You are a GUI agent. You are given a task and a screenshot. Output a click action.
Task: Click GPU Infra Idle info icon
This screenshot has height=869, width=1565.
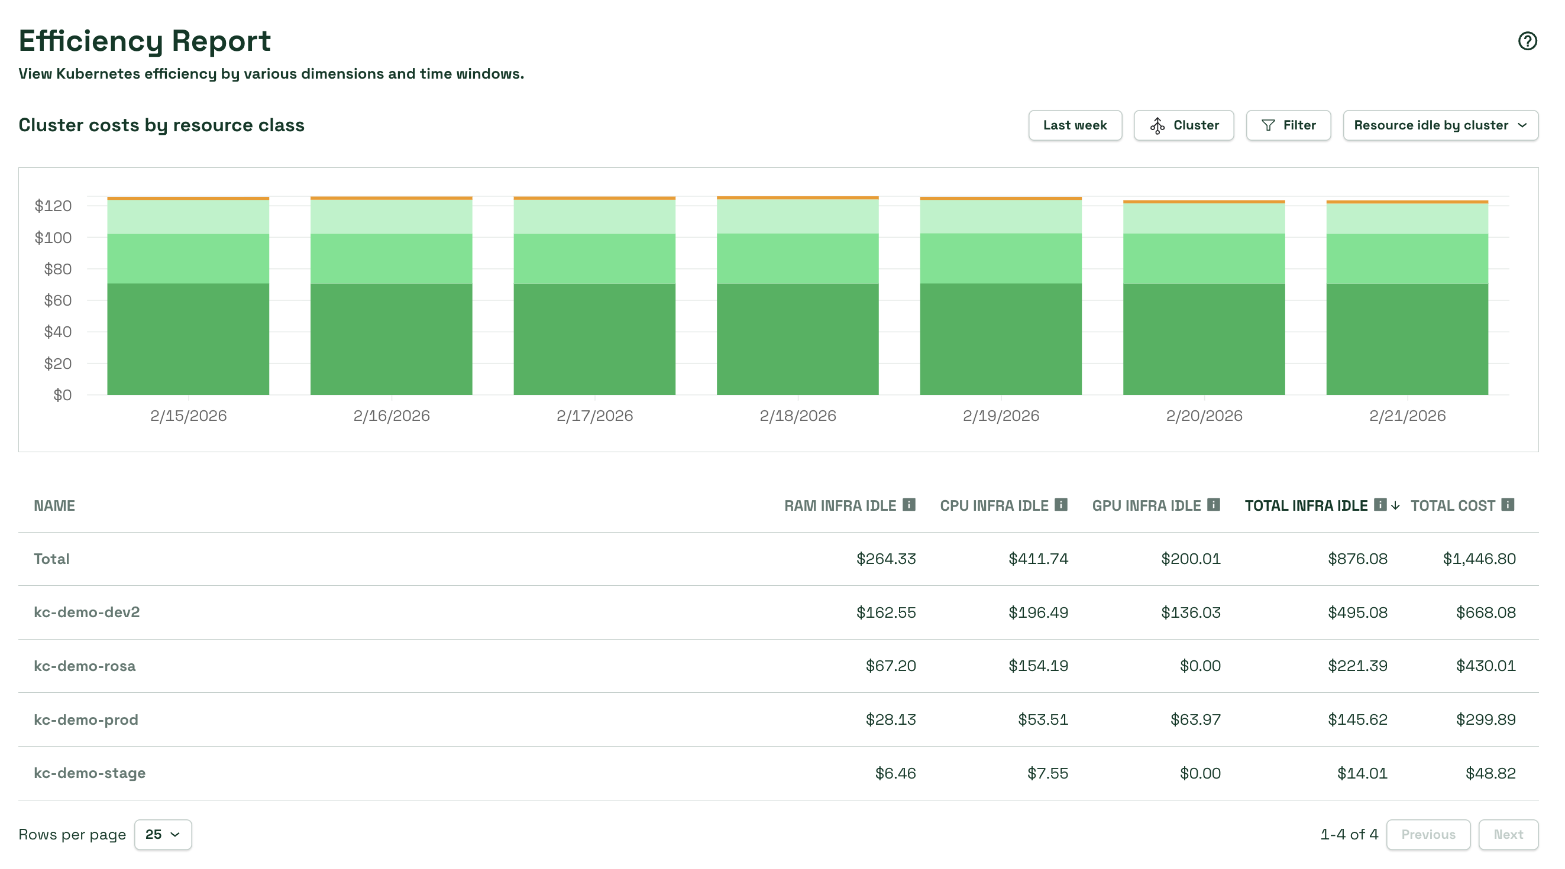click(x=1213, y=505)
